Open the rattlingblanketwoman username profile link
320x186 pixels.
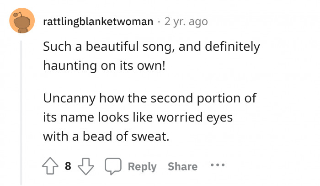(x=98, y=21)
